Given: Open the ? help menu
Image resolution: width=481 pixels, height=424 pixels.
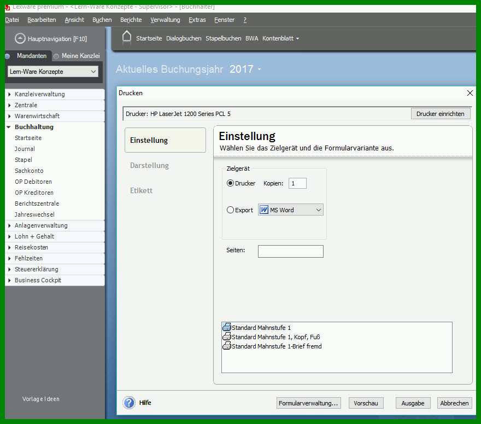Looking at the screenshot, I should [x=245, y=20].
